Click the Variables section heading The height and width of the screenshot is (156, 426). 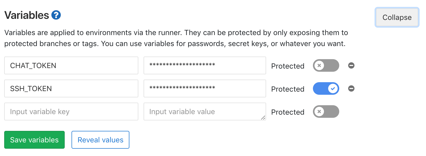pos(27,15)
